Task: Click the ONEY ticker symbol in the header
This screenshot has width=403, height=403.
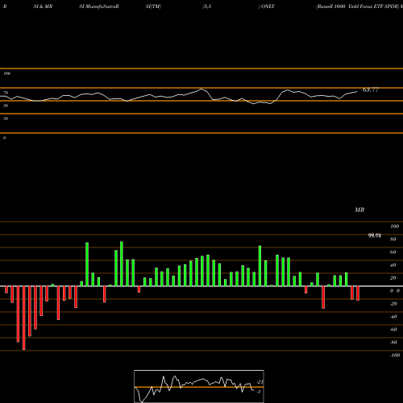Action: click(268, 6)
